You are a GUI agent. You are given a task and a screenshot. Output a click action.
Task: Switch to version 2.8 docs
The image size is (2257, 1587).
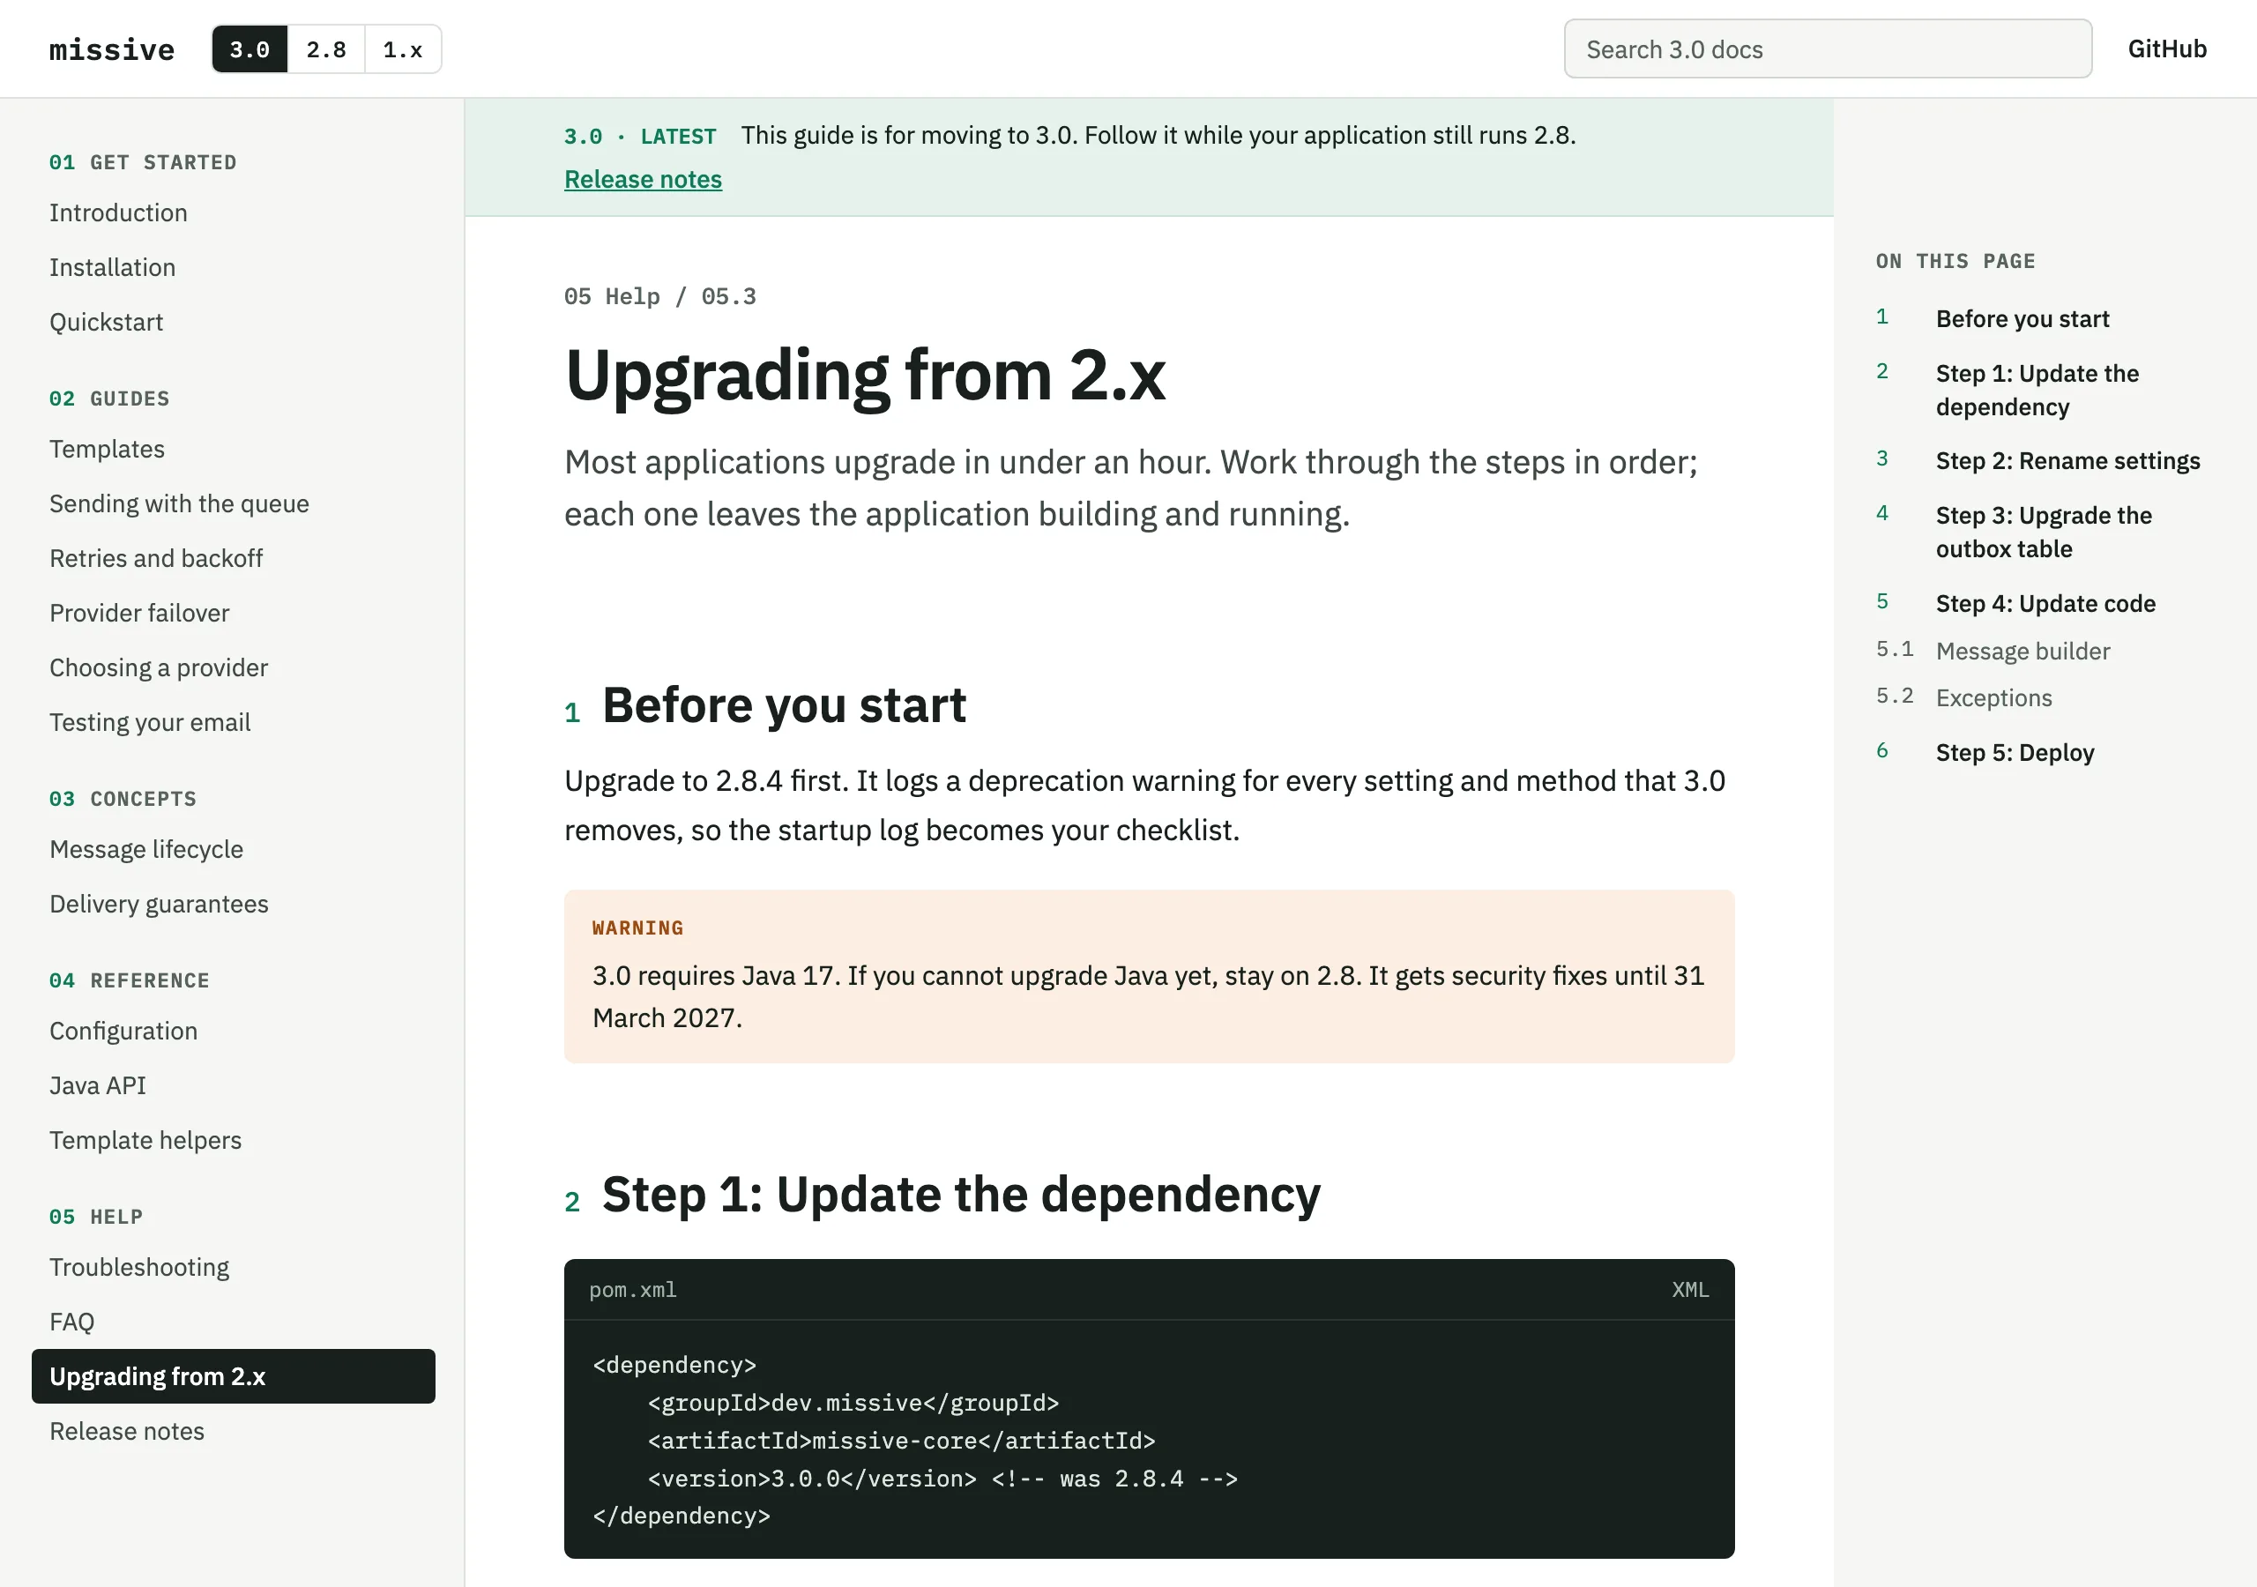tap(326, 49)
